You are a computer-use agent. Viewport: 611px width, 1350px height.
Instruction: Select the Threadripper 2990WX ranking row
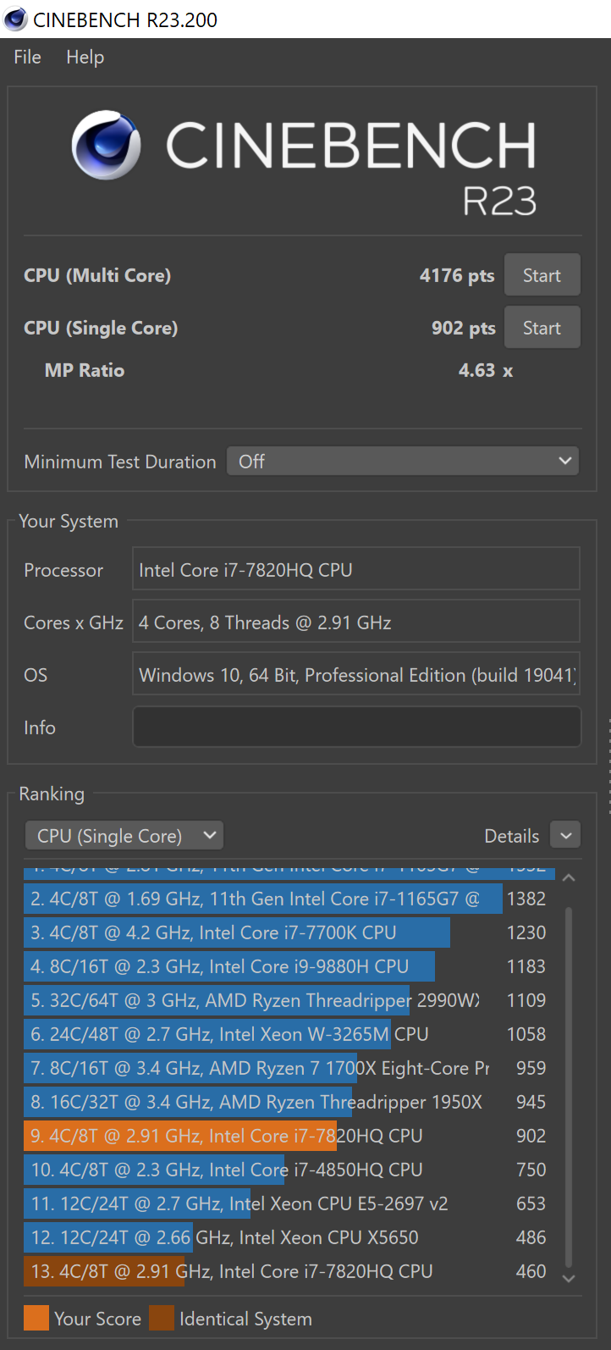tap(254, 1000)
